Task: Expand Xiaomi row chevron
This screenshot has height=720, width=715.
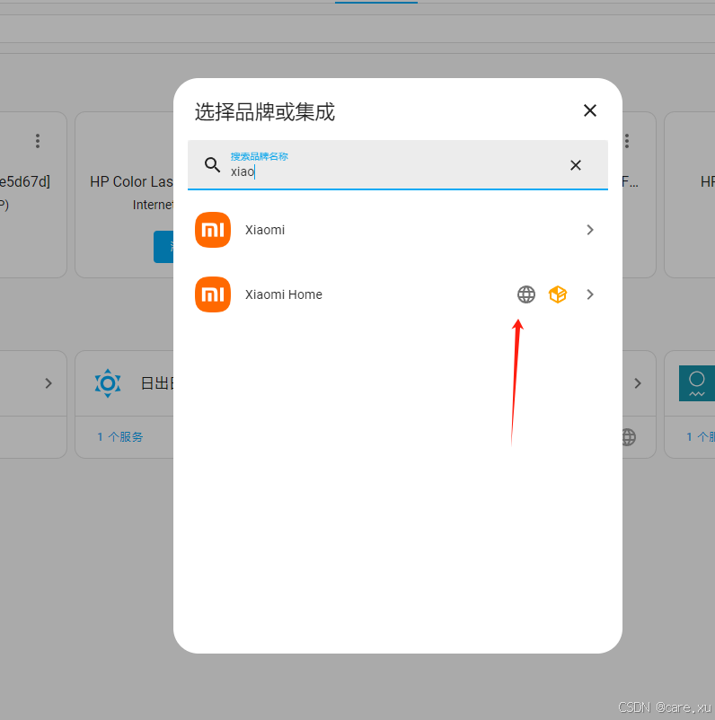Action: (x=590, y=230)
